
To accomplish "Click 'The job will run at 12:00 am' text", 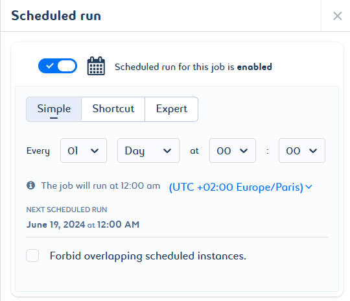I will 100,186.
